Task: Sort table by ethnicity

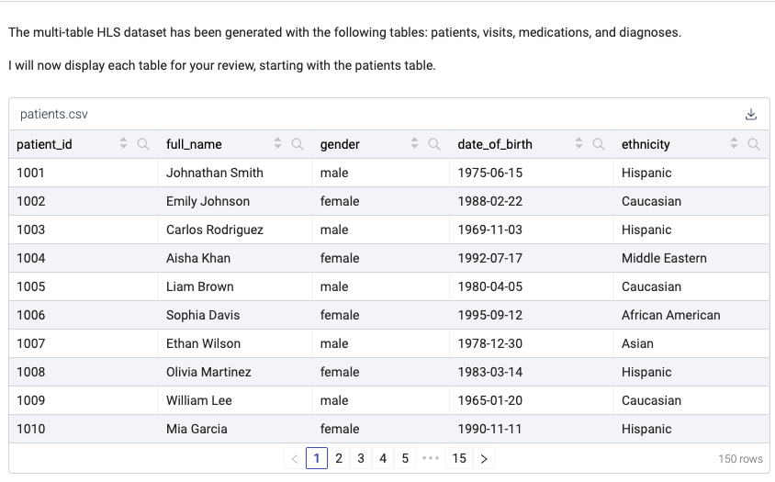Action: 734,143
